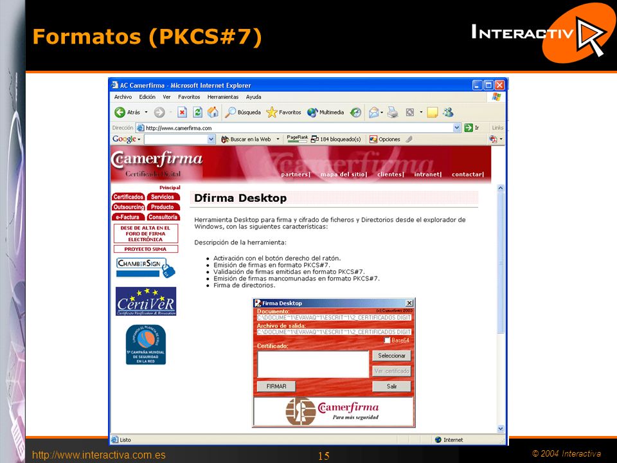Screen dimensions: 617x463
Task: Open the contactar link
Action: click(x=467, y=174)
